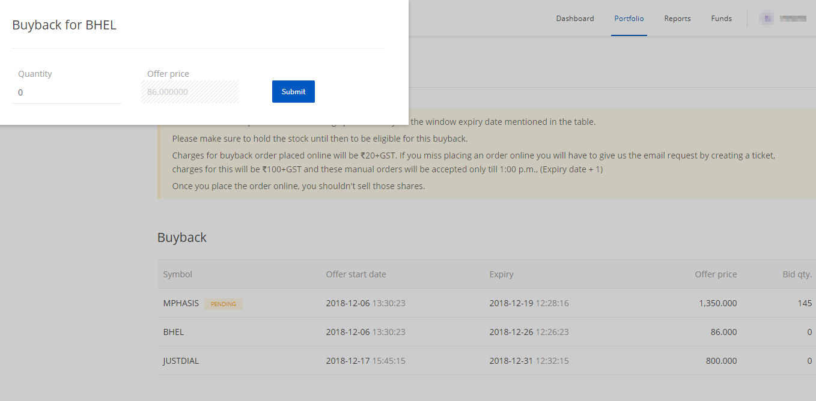
Task: Click JUSTDIAL offer start date 2018-12-17
Action: tap(348, 361)
